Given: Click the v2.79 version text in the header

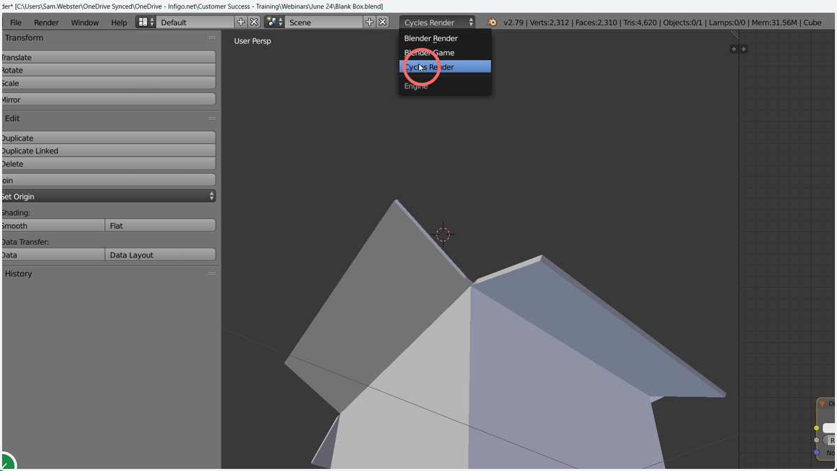Looking at the screenshot, I should (513, 22).
